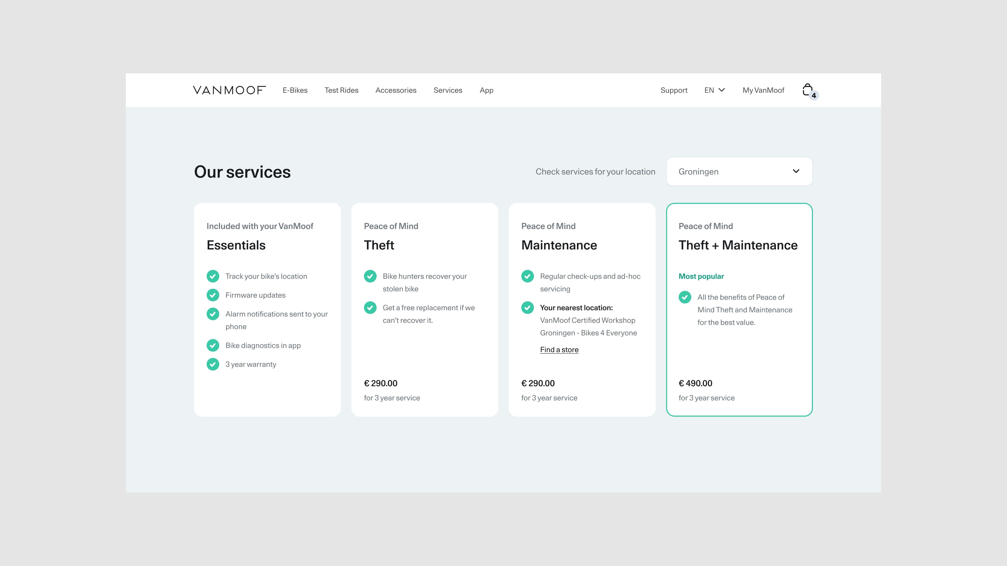
Task: Open the Support page
Action: click(674, 91)
